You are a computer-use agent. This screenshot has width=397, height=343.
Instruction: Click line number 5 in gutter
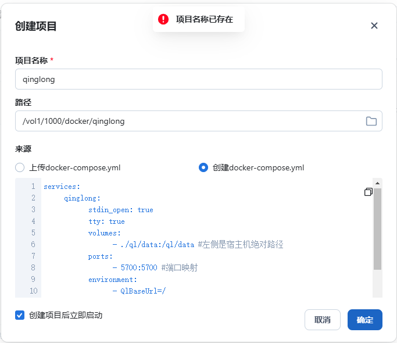pos(33,233)
